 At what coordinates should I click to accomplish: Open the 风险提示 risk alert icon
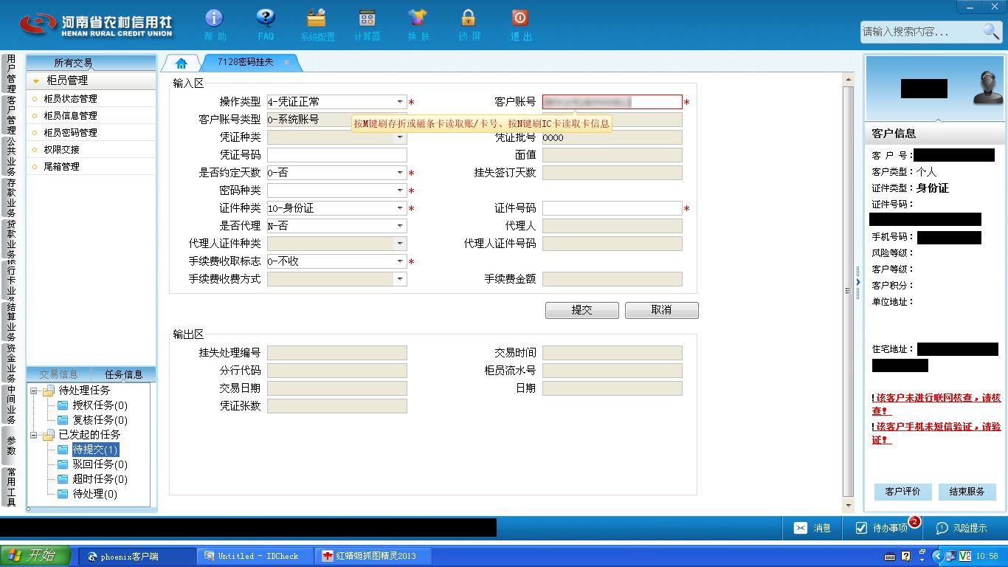942,528
